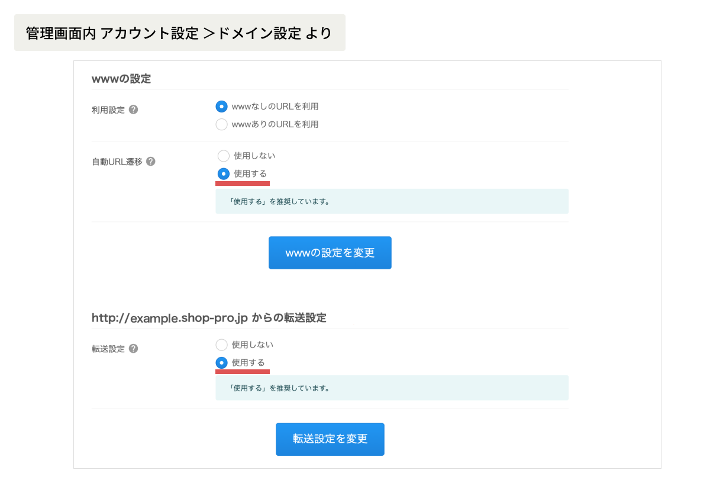Click the recommendation notice below 転送設定 options
Image resolution: width=710 pixels, height=483 pixels.
392,388
